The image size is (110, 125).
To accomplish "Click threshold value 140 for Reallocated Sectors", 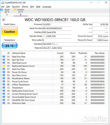I will click(x=85, y=66).
